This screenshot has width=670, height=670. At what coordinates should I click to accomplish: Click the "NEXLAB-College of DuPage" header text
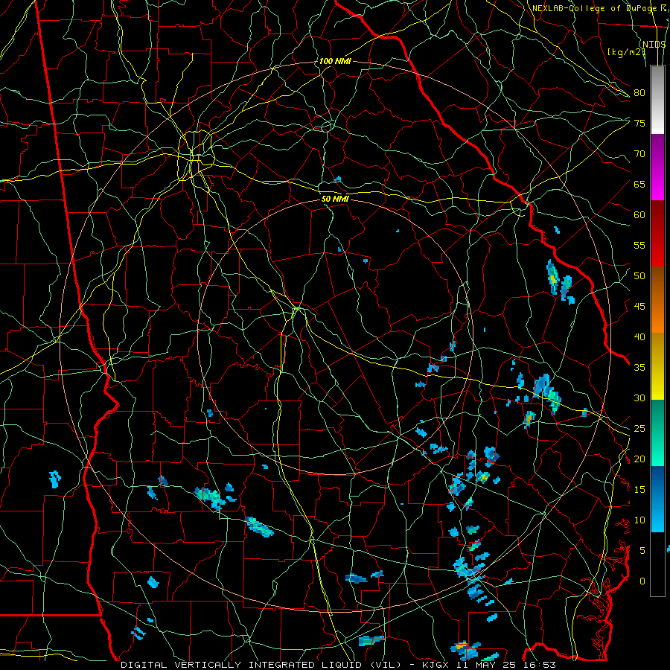[x=594, y=8]
